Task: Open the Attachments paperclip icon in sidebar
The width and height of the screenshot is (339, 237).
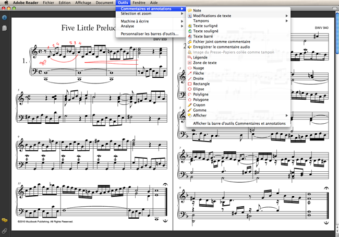Action: click(x=4, y=231)
